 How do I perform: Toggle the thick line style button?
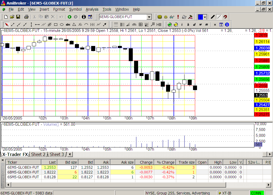(212, 17)
